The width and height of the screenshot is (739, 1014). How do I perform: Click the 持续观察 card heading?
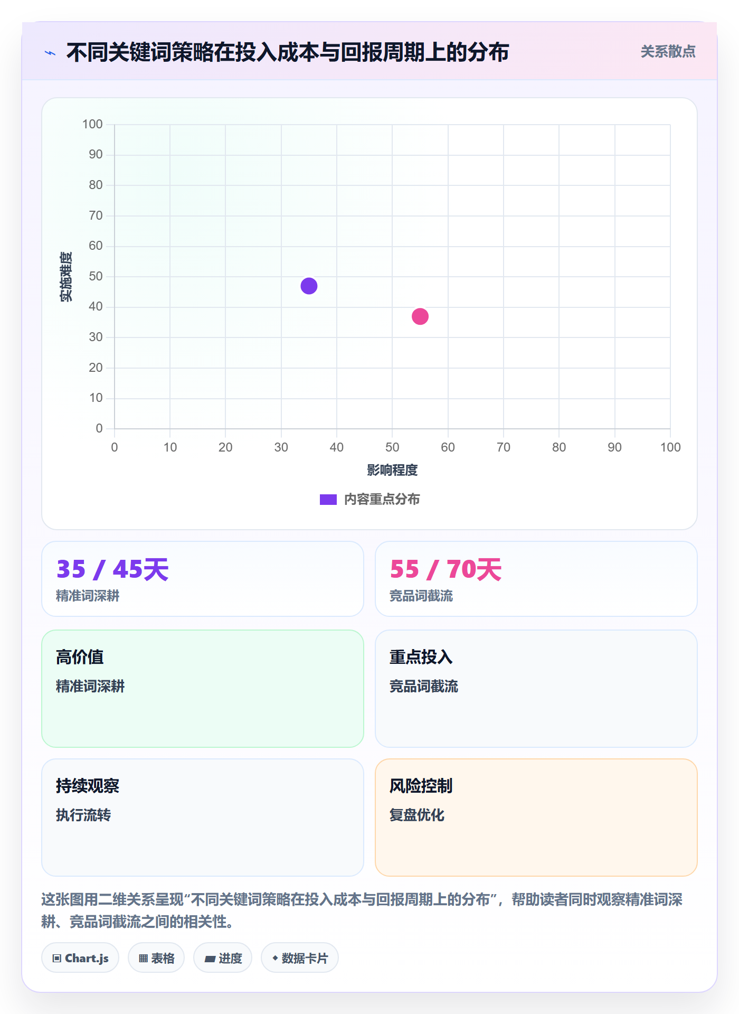[x=88, y=786]
